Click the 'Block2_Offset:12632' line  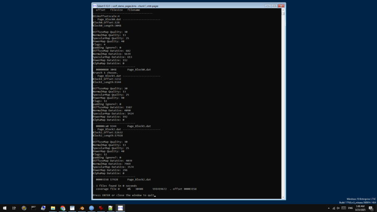108,132
